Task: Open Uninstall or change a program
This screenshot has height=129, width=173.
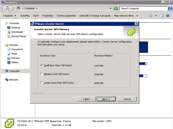Action: (x=95, y=16)
